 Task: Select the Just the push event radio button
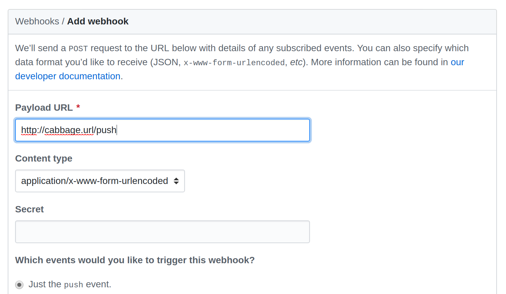click(19, 285)
